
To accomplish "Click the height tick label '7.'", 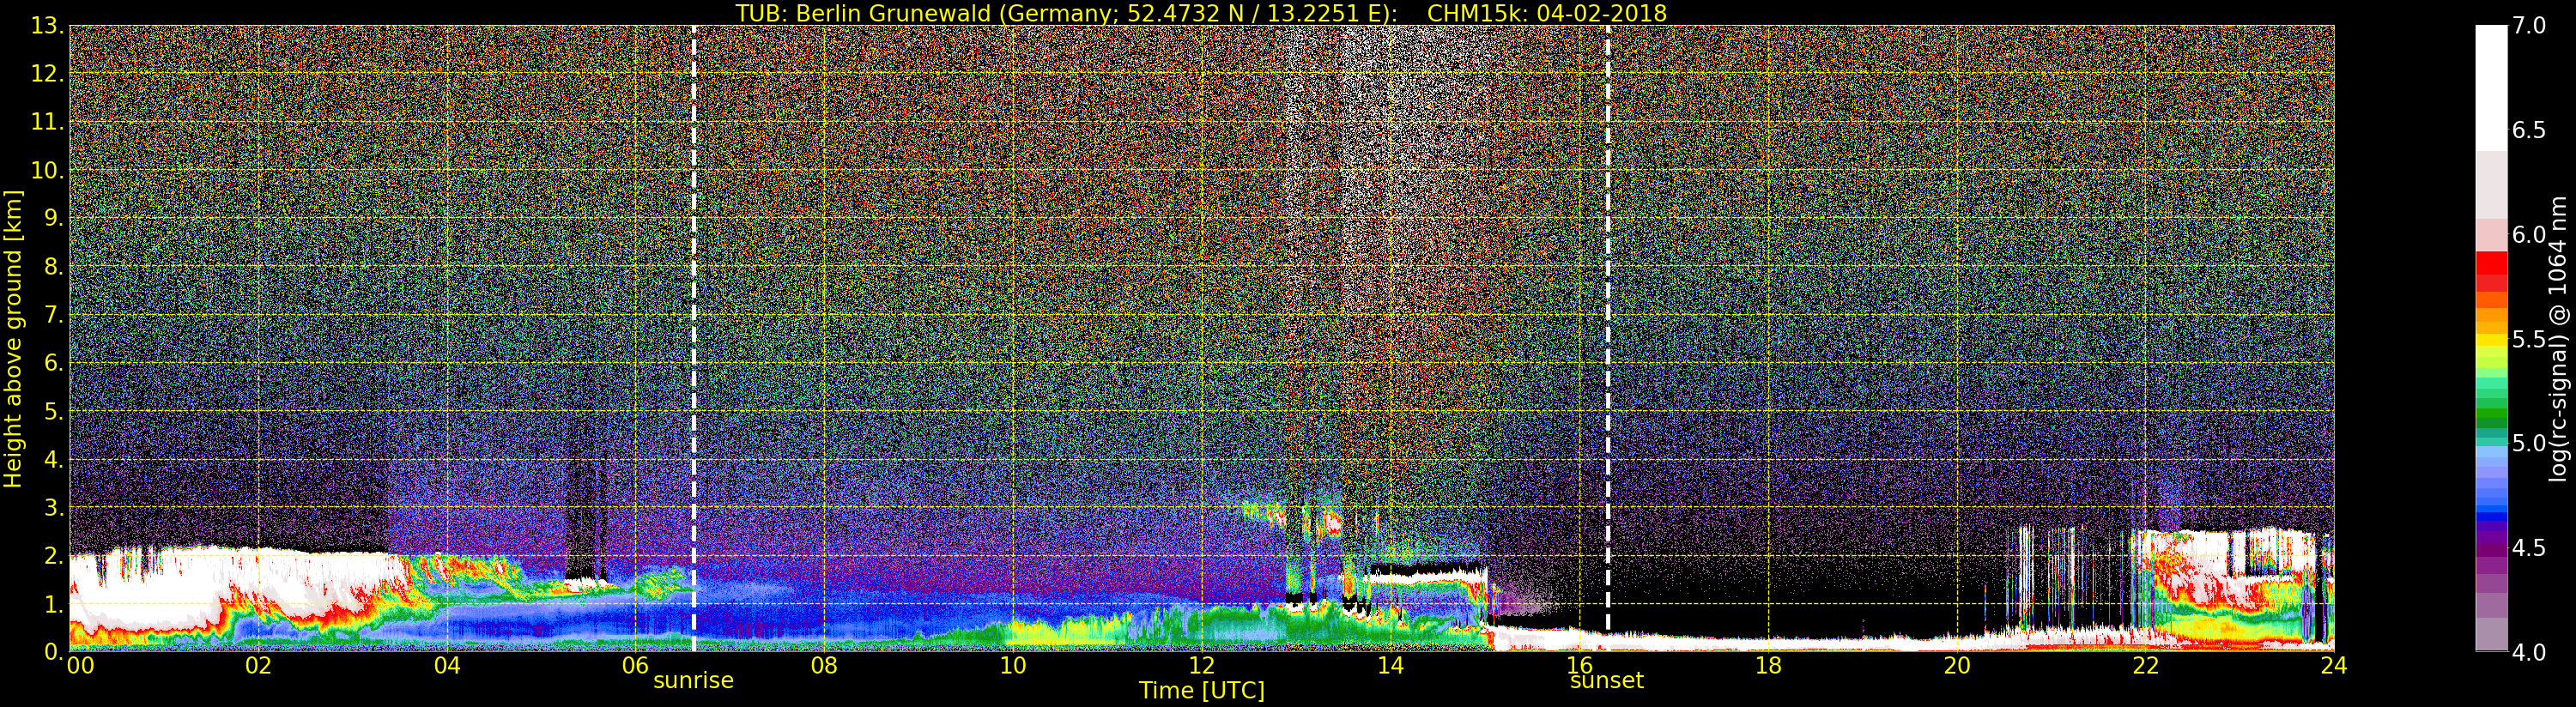I will pos(53,315).
